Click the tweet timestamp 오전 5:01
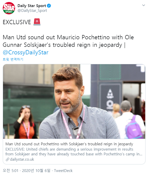This screenshot has width=148, height=175. click(11, 171)
